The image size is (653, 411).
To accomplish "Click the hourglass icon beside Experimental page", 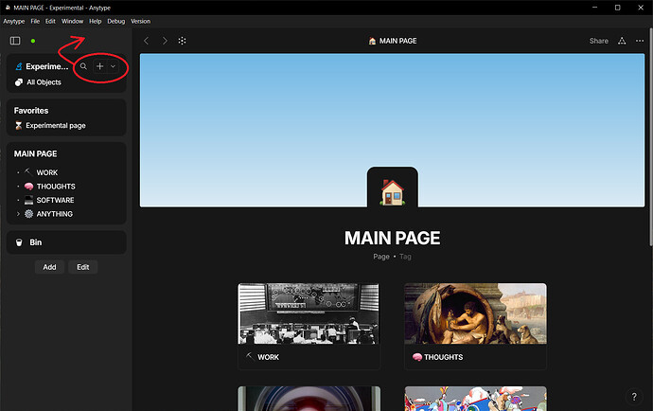I will pyautogui.click(x=18, y=125).
